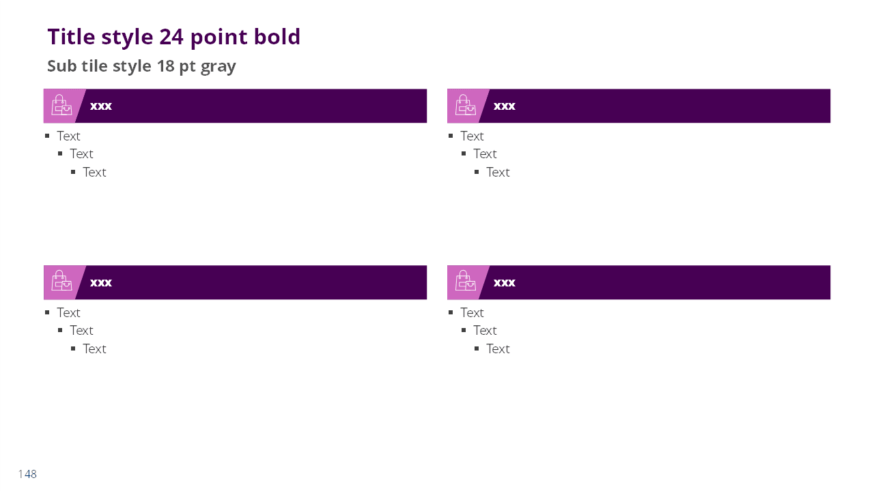Click second-level 'Text' bullet in bottom-right block

(x=485, y=330)
